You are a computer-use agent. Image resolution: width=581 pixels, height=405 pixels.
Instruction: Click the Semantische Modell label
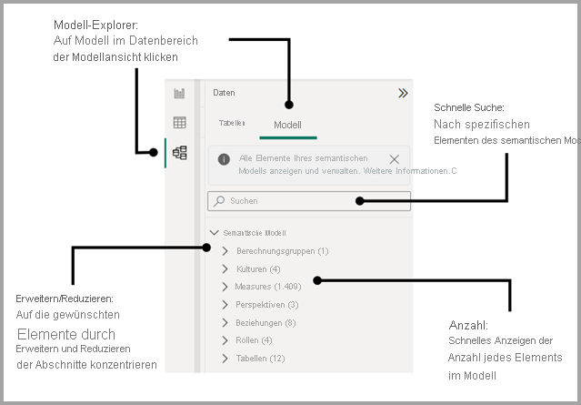(x=255, y=233)
